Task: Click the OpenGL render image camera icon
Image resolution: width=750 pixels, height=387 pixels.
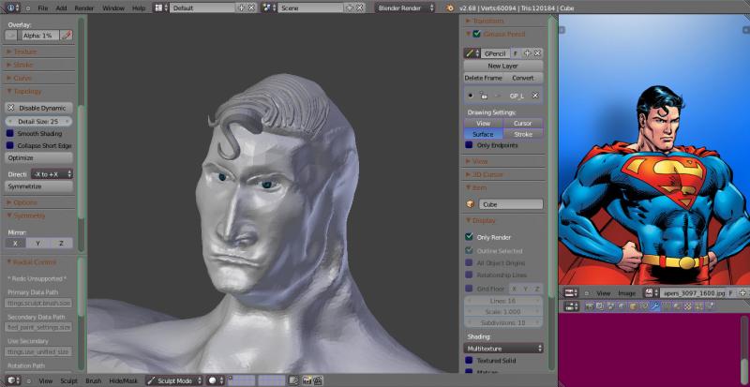Action: point(307,380)
